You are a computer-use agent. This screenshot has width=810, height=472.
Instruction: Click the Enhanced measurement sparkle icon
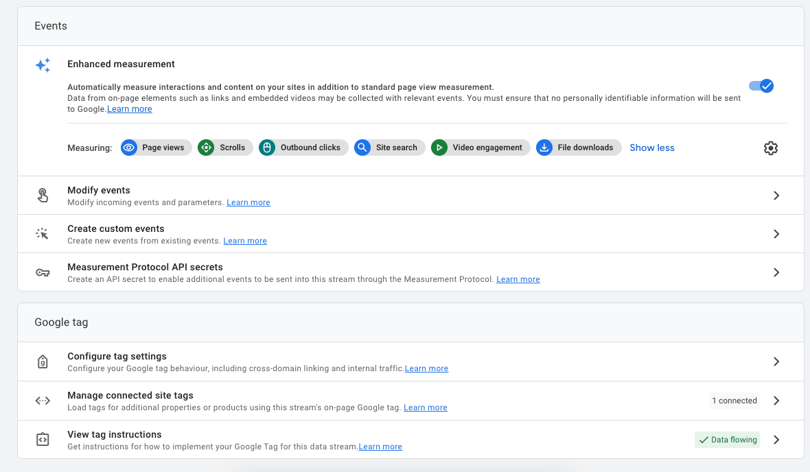(43, 65)
